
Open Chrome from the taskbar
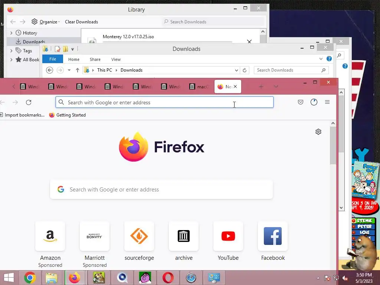pyautogui.click(x=30, y=278)
